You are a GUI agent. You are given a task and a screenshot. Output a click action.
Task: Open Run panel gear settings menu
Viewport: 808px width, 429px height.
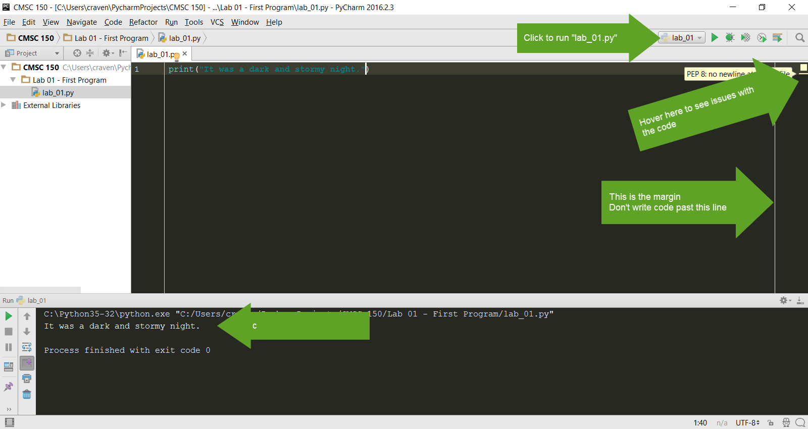(x=785, y=300)
